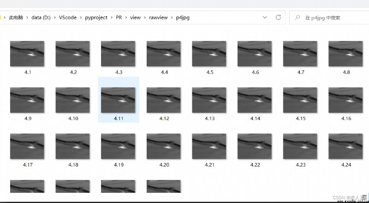Select image thumbnail 4.22
The width and height of the screenshot is (369, 203).
pyautogui.click(x=255, y=146)
